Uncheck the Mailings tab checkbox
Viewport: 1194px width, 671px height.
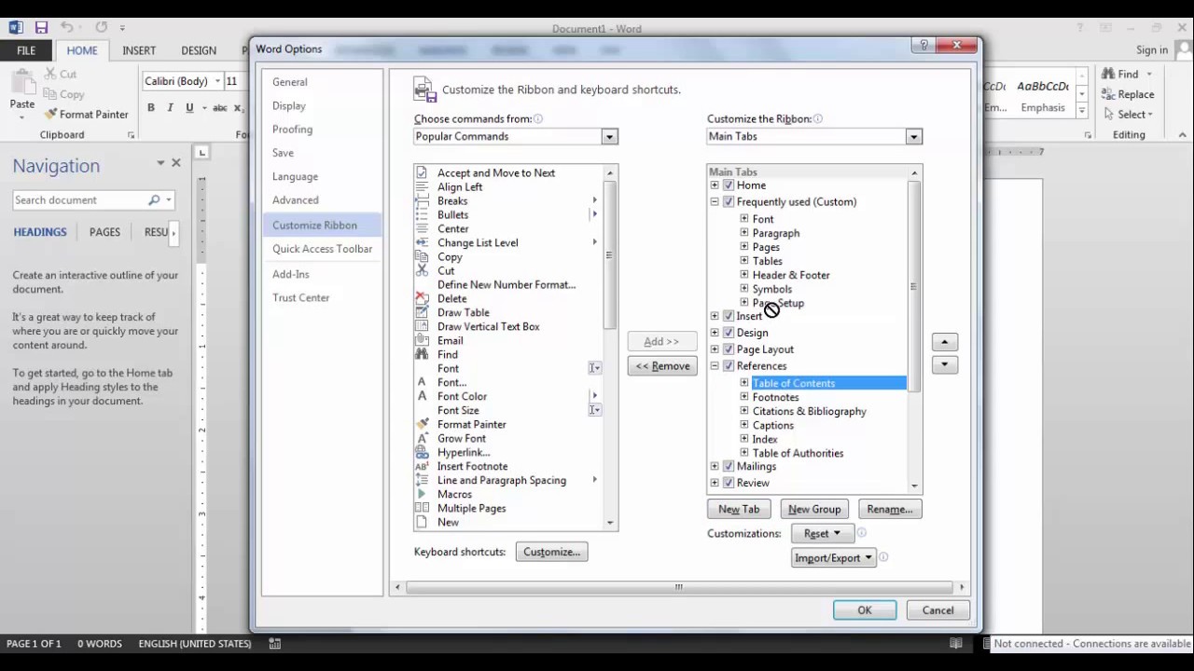coord(729,466)
